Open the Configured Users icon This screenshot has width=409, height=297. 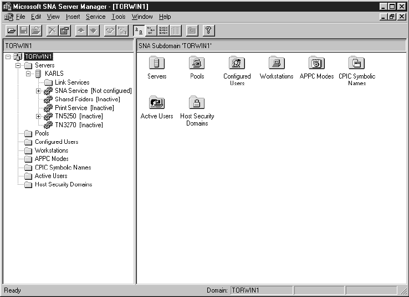point(237,64)
